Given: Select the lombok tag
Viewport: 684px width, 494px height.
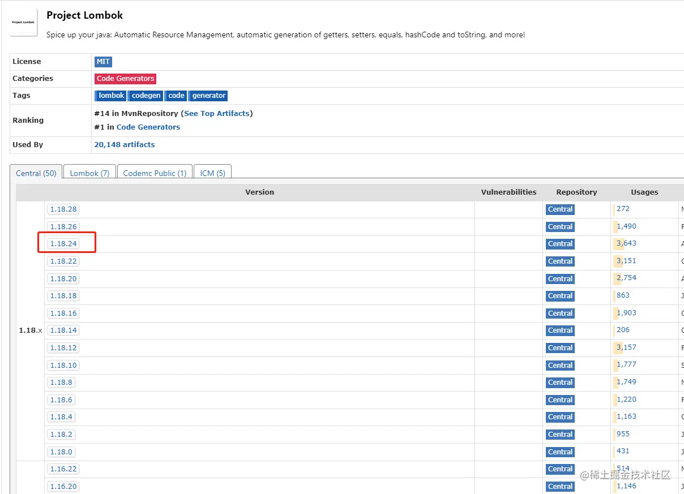Looking at the screenshot, I should click(110, 96).
